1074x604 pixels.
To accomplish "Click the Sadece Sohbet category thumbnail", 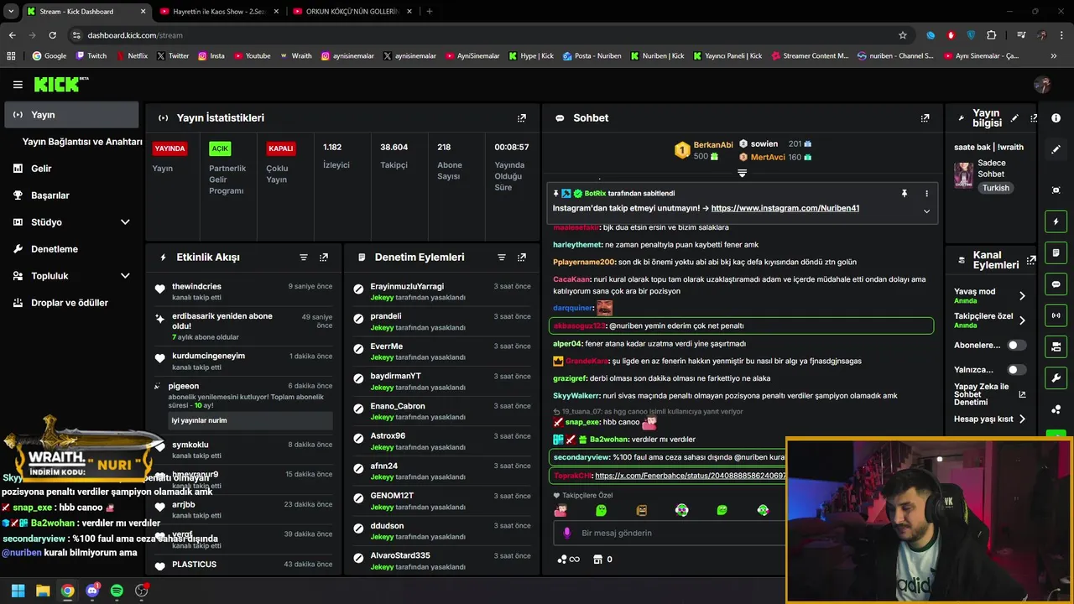I will click(x=963, y=175).
